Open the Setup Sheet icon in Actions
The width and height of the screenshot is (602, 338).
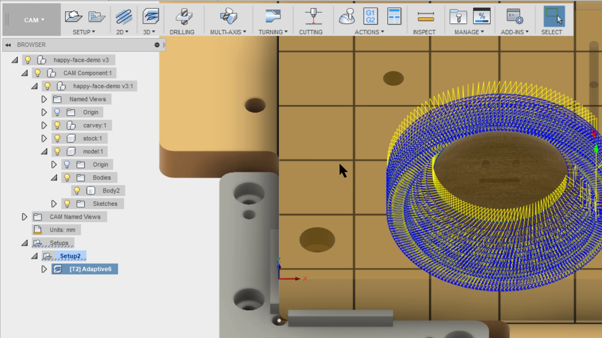pyautogui.click(x=394, y=16)
